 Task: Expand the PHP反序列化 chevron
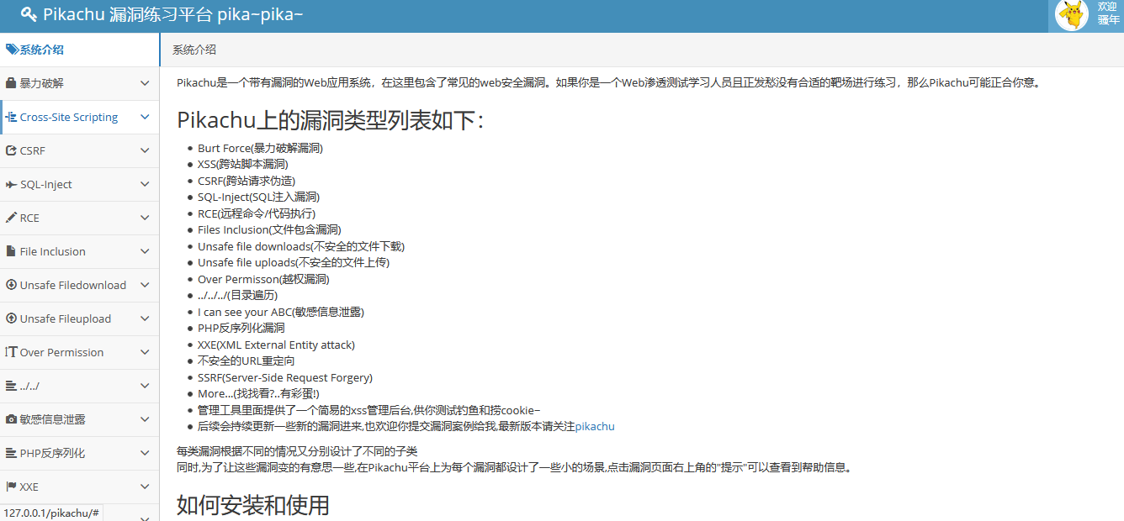[x=145, y=453]
